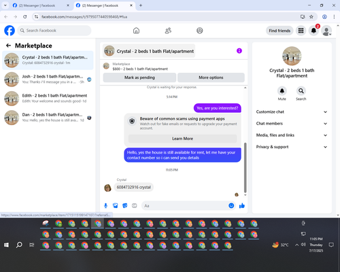The width and height of the screenshot is (340, 272).
Task: Click the More options button
Action: (x=211, y=78)
